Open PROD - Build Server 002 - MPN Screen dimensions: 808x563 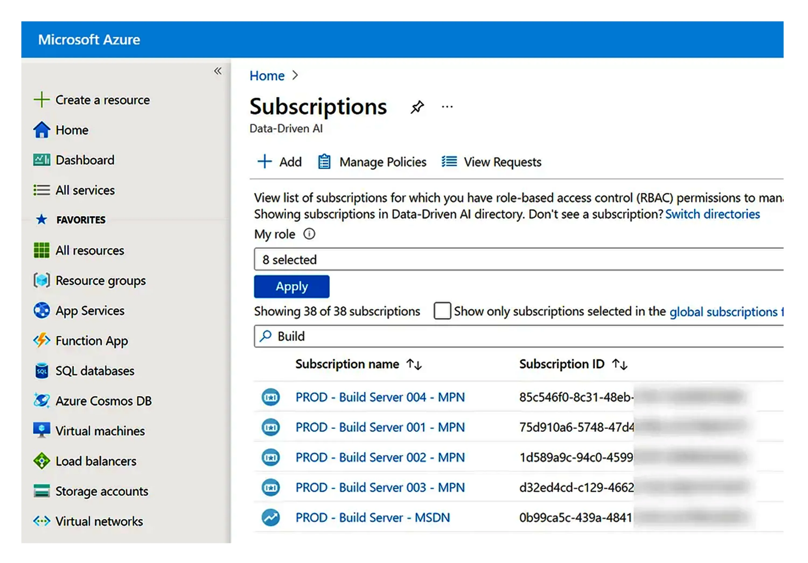380,457
